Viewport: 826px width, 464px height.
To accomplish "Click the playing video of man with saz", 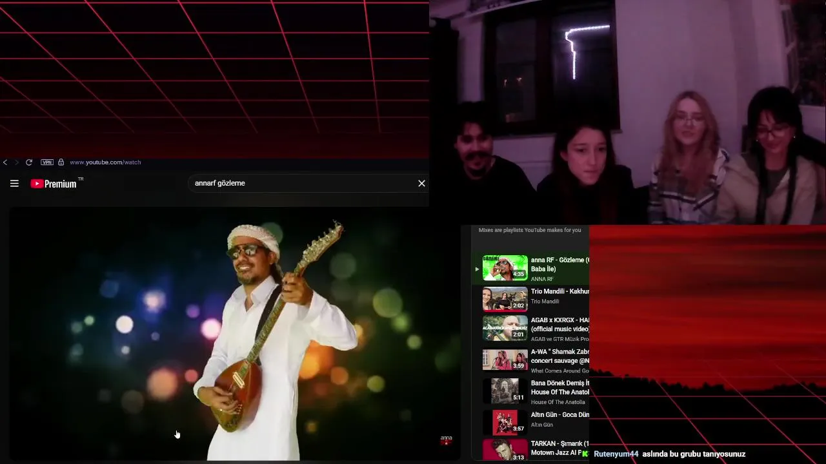I will (235, 333).
